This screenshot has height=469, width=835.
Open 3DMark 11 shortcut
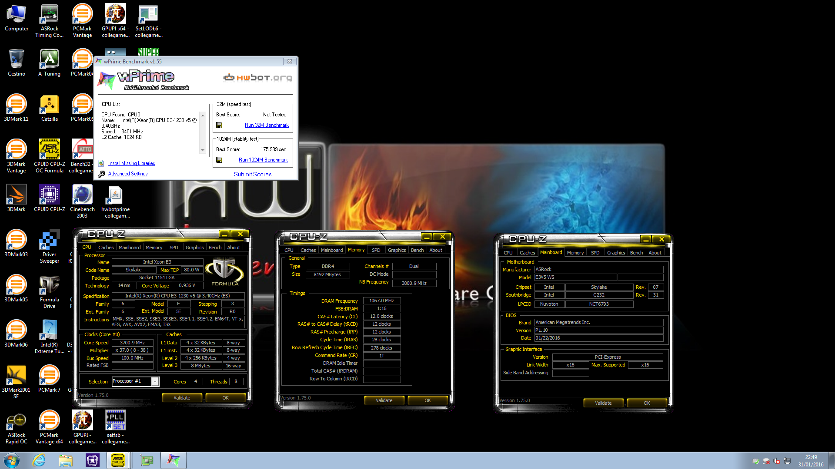[x=17, y=108]
